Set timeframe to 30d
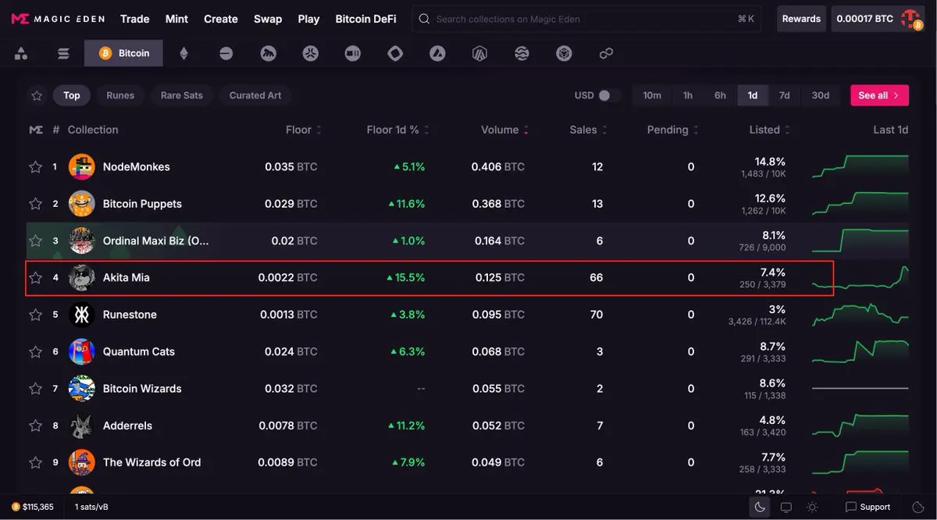Viewport: 937px width, 520px height. coord(820,95)
